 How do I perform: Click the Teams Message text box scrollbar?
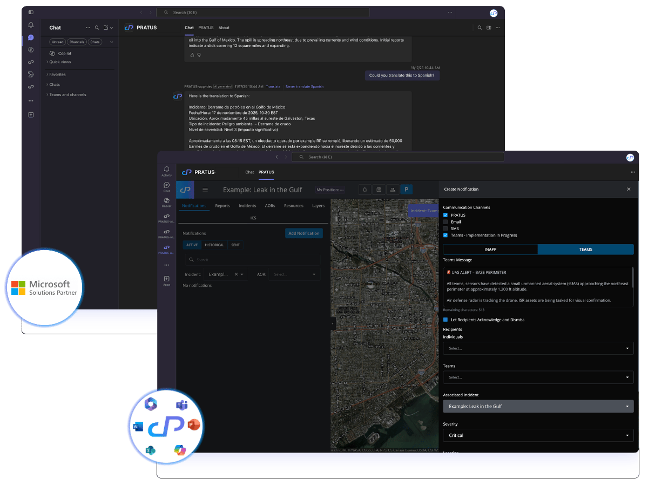tap(632, 278)
